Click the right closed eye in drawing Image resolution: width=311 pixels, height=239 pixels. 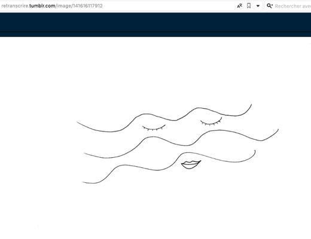211,122
